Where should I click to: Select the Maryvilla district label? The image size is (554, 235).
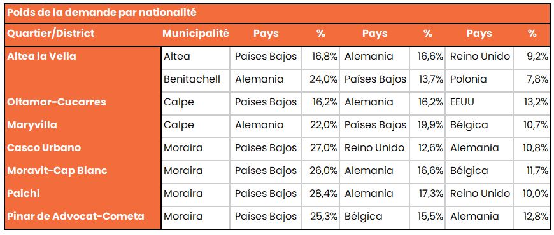pyautogui.click(x=32, y=125)
